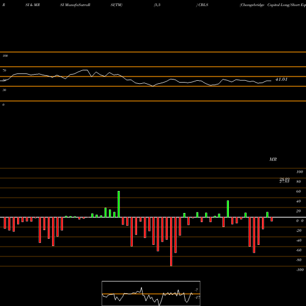Click the RSI value 41.01 label
This screenshot has width=306, height=306.
[282, 80]
